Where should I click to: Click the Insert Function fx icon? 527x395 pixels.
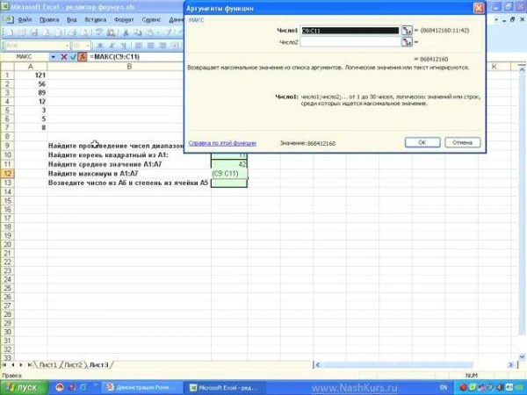pos(83,57)
